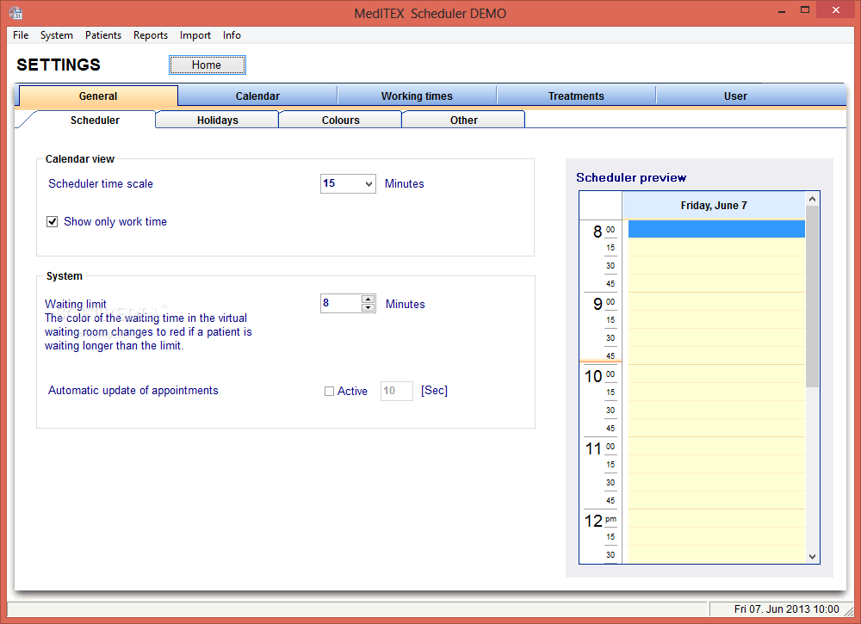Image resolution: width=861 pixels, height=624 pixels.
Task: Open the System menu
Action: (57, 35)
